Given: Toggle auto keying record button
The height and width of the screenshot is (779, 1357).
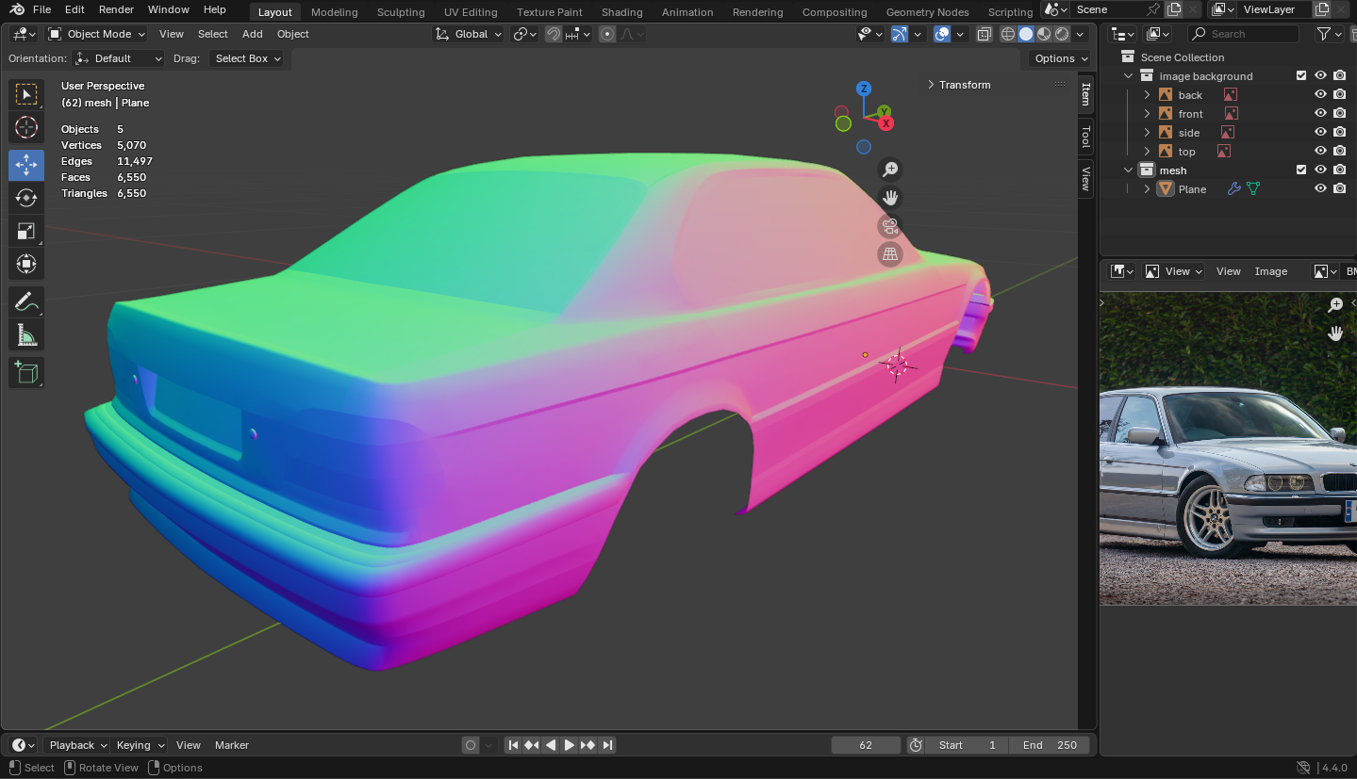Looking at the screenshot, I should 471,745.
